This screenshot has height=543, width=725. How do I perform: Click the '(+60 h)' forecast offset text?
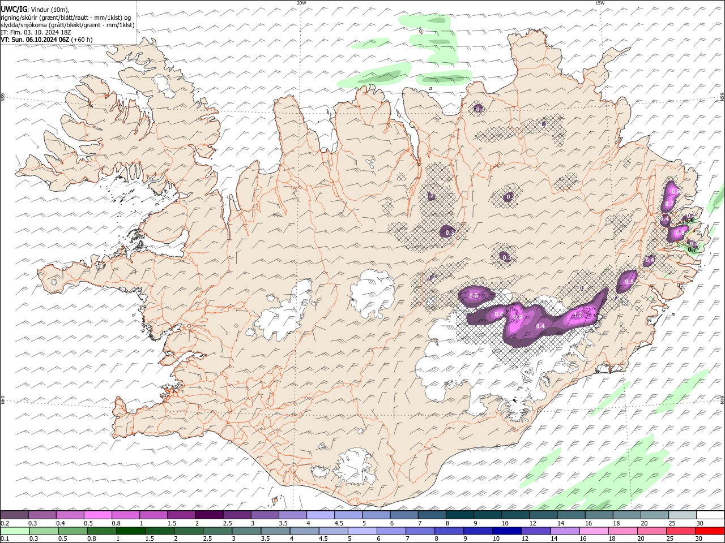(82, 40)
